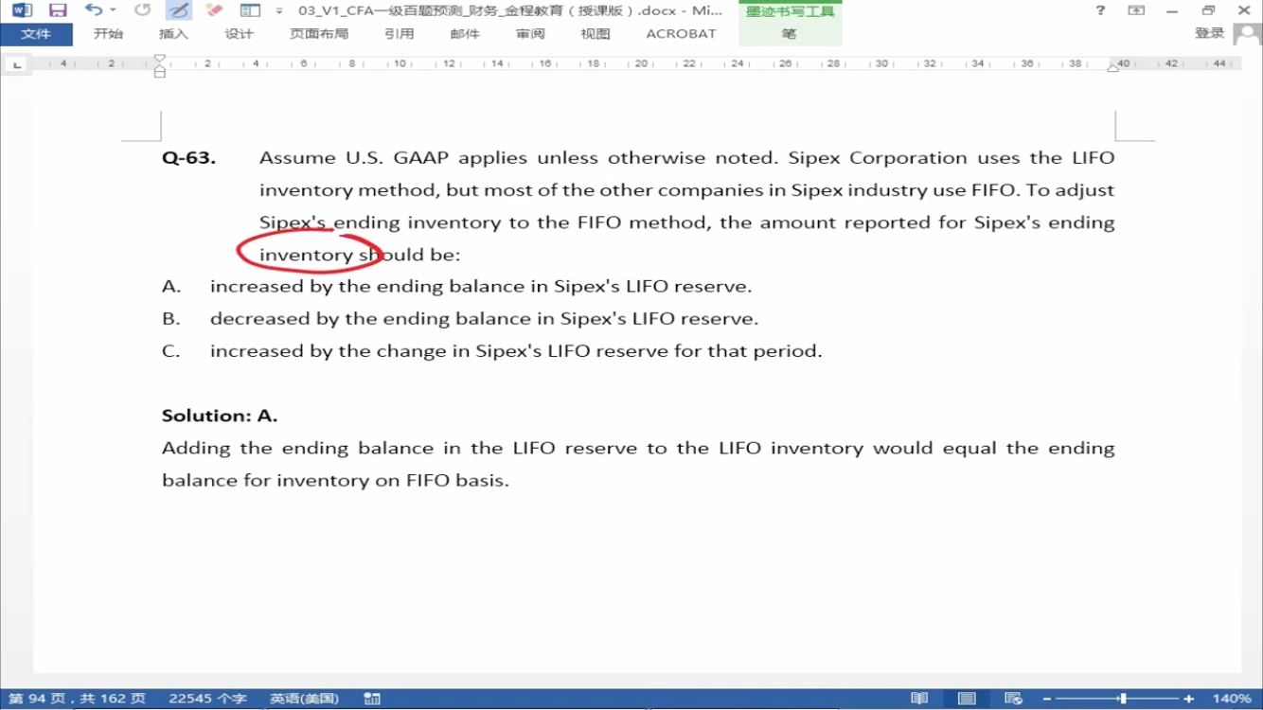Image resolution: width=1263 pixels, height=710 pixels.
Task: Toggle the ink pen drawing tool
Action: click(x=178, y=10)
